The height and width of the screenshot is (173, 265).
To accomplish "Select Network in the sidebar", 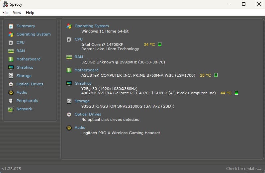I will [24, 109].
